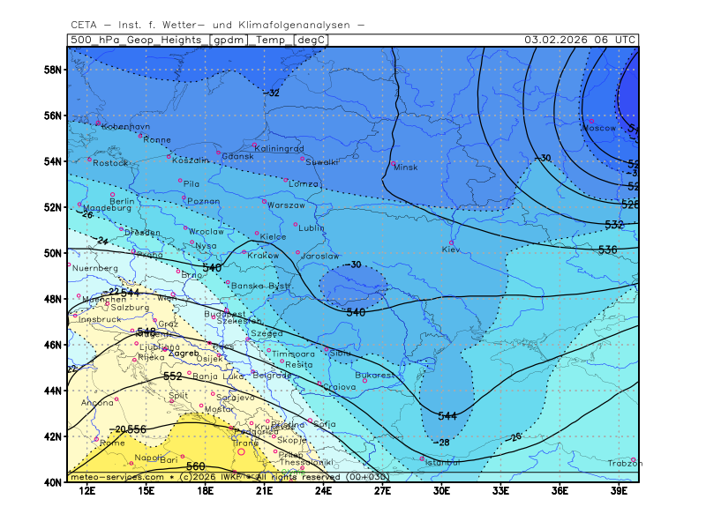Click the 552 contour label near Banja Luka
The width and height of the screenshot is (706, 529).
(173, 376)
